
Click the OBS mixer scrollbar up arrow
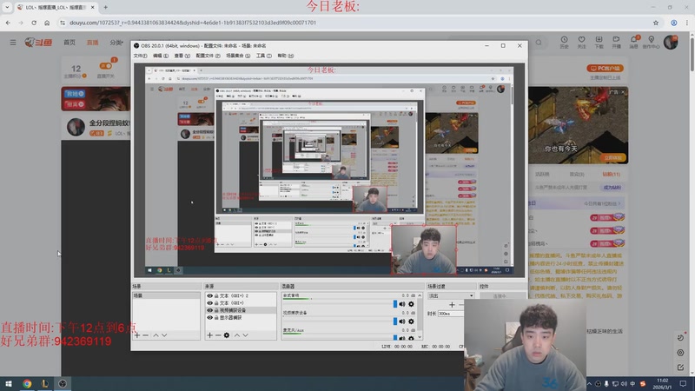(x=420, y=295)
